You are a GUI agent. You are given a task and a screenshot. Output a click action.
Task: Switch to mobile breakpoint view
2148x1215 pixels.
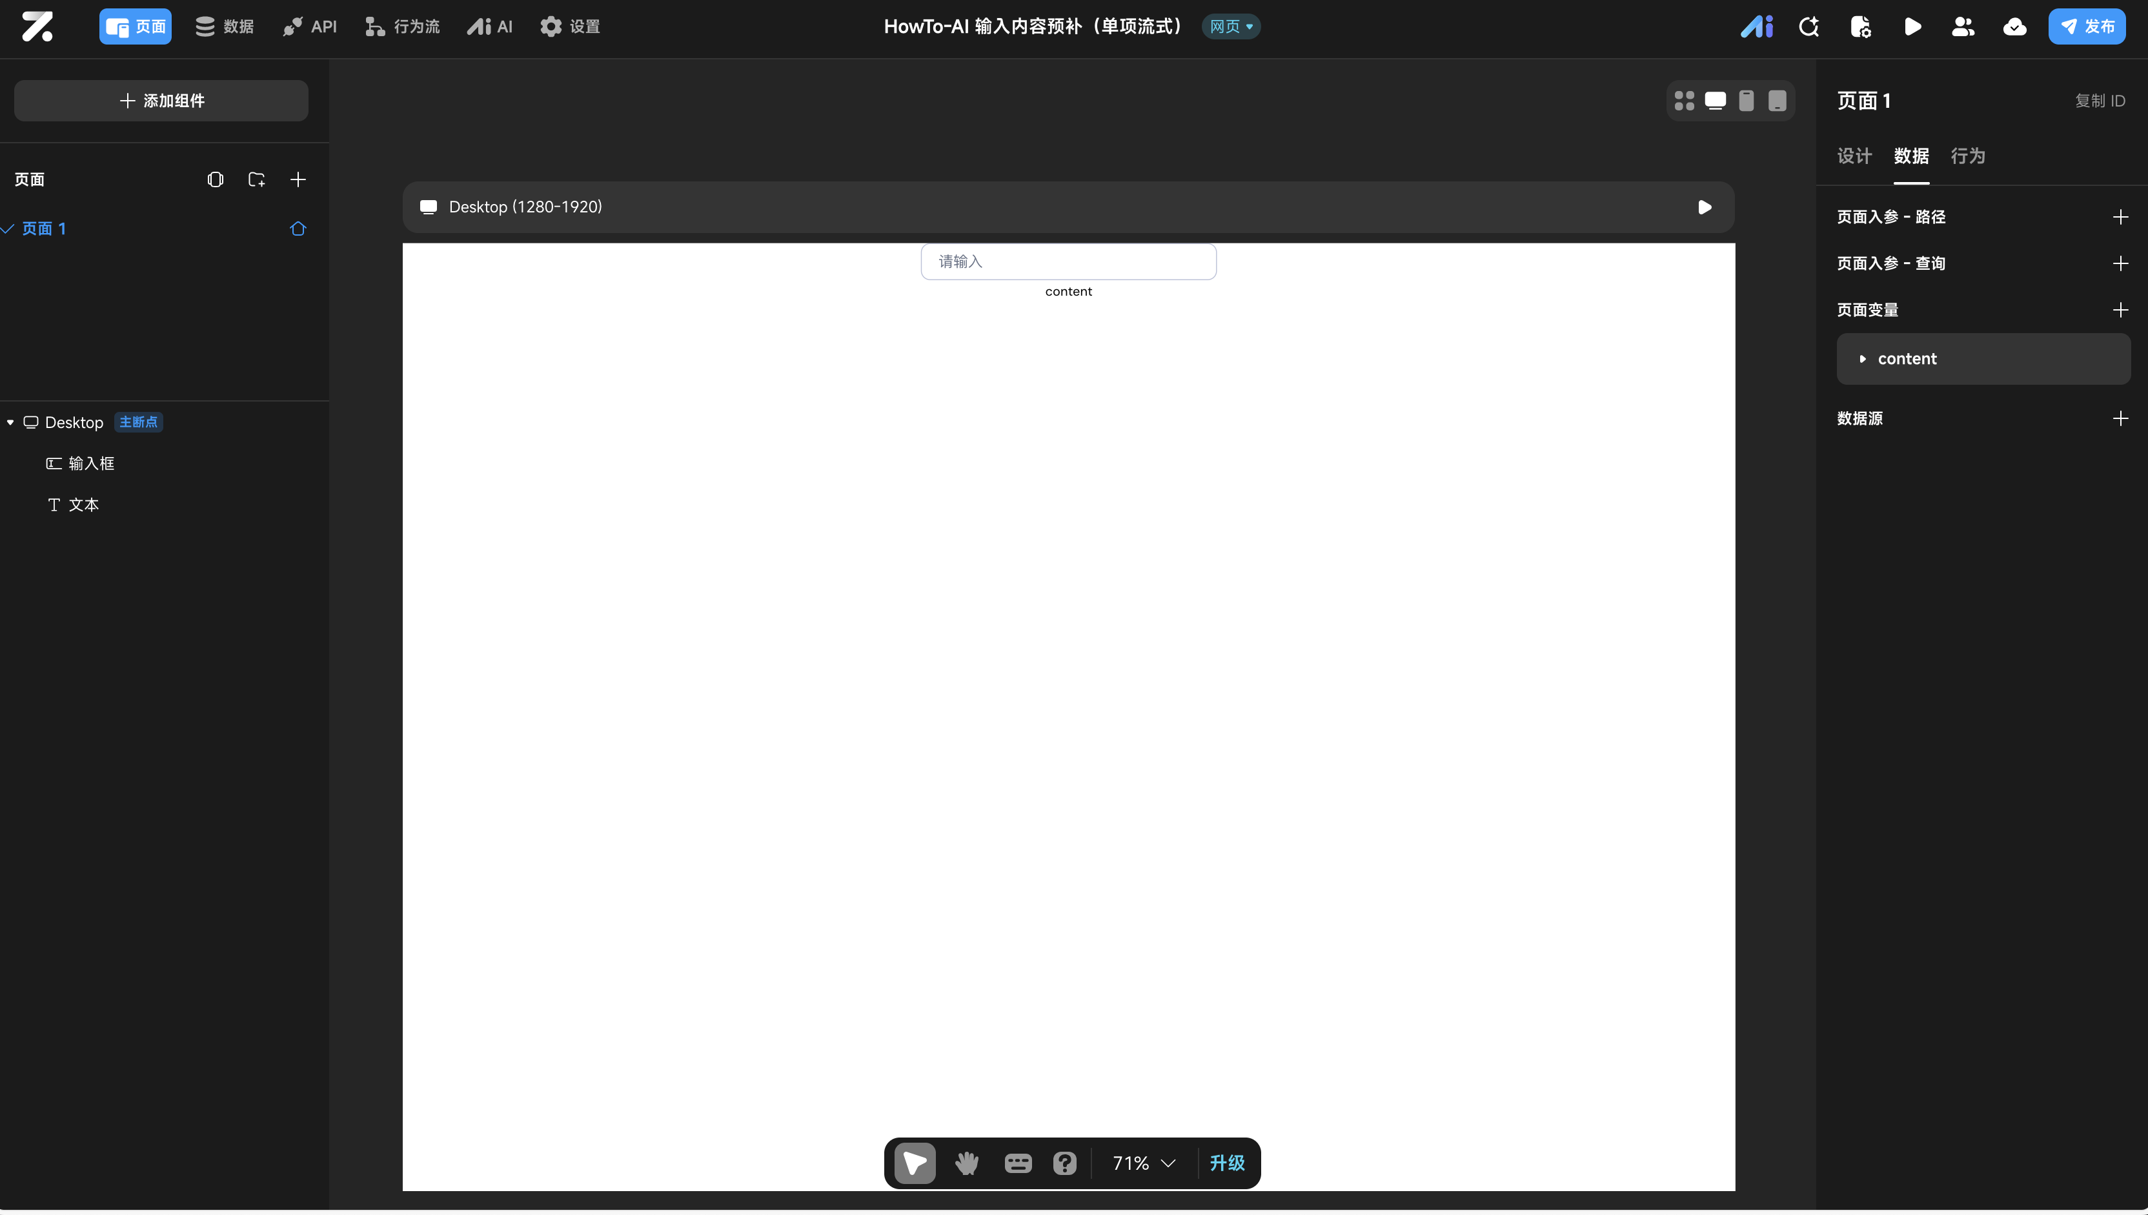point(1746,101)
